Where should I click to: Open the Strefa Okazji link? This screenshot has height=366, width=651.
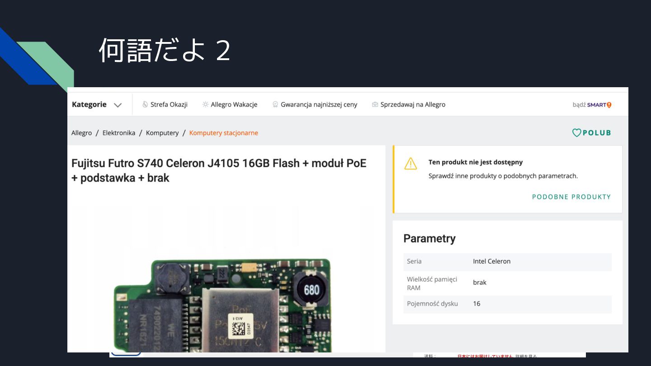(x=169, y=104)
